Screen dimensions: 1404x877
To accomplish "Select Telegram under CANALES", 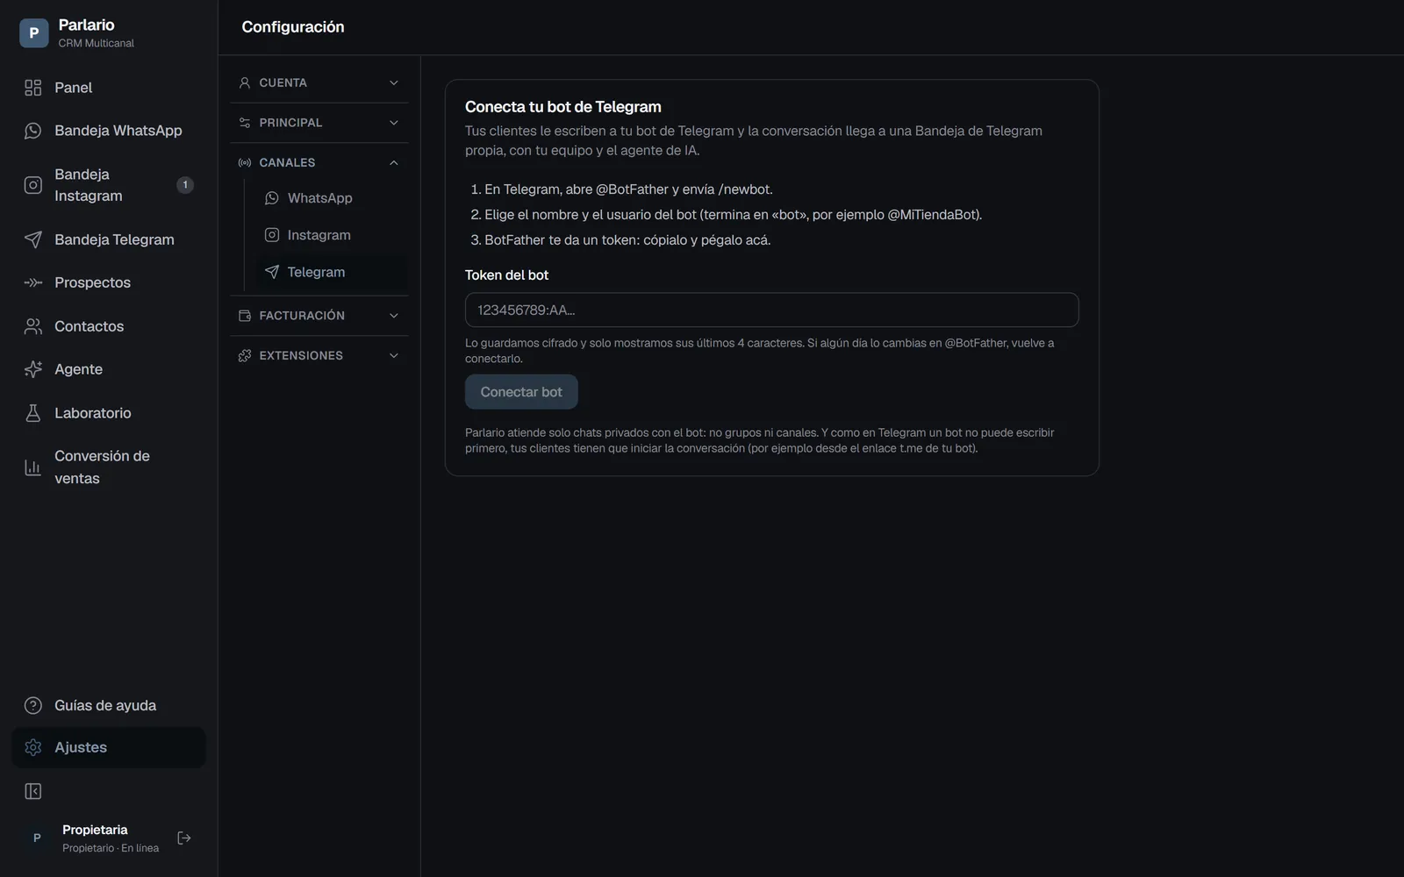I will pyautogui.click(x=332, y=272).
